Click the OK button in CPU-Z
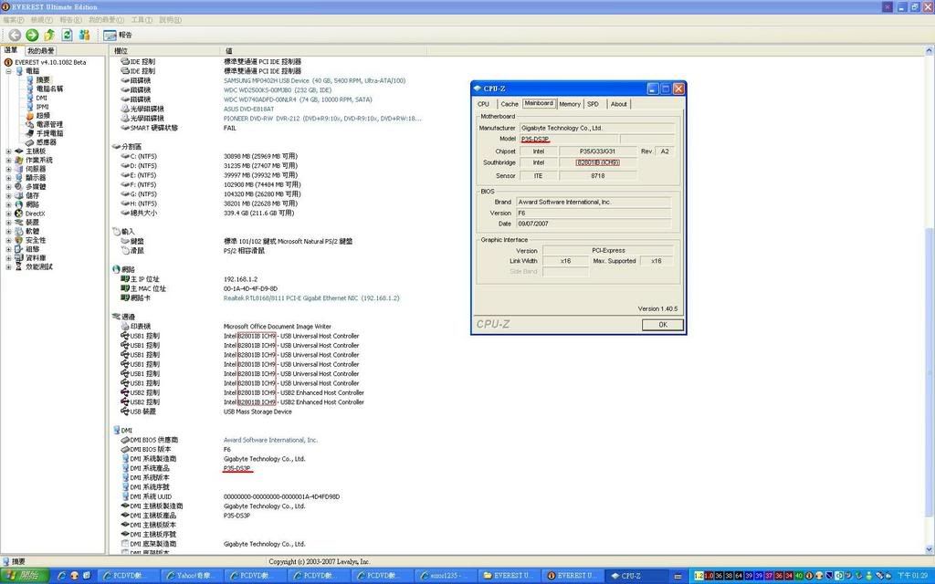Image resolution: width=935 pixels, height=584 pixels. pos(663,325)
